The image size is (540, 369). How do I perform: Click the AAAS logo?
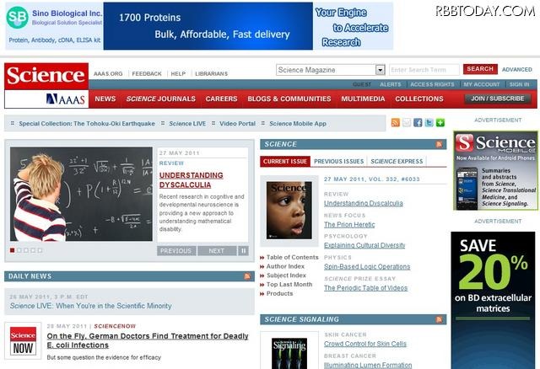(x=66, y=99)
